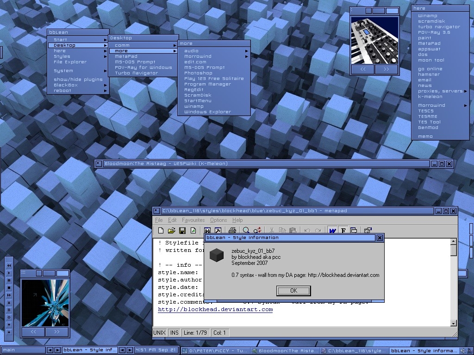Click the << button under blue fractal image

coord(33,332)
